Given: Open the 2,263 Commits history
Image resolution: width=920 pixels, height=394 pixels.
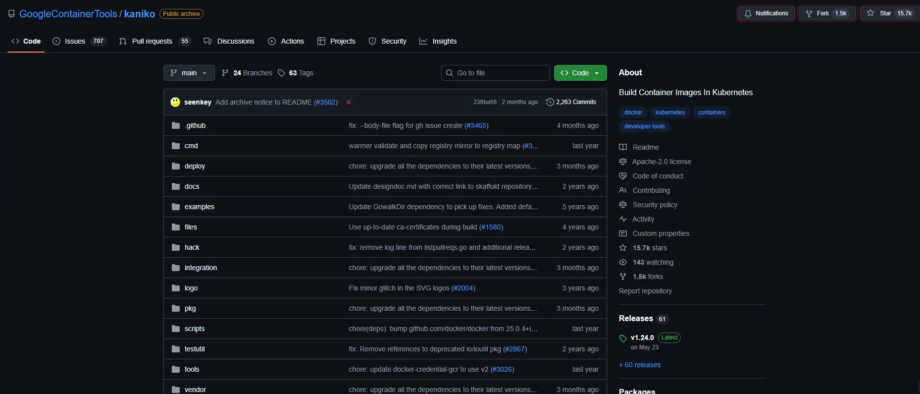Looking at the screenshot, I should pos(571,102).
